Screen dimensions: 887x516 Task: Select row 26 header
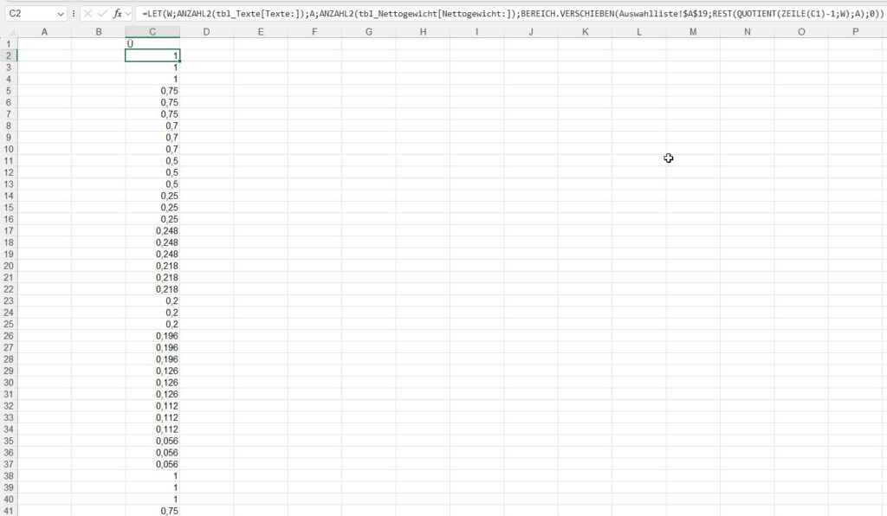pyautogui.click(x=9, y=336)
